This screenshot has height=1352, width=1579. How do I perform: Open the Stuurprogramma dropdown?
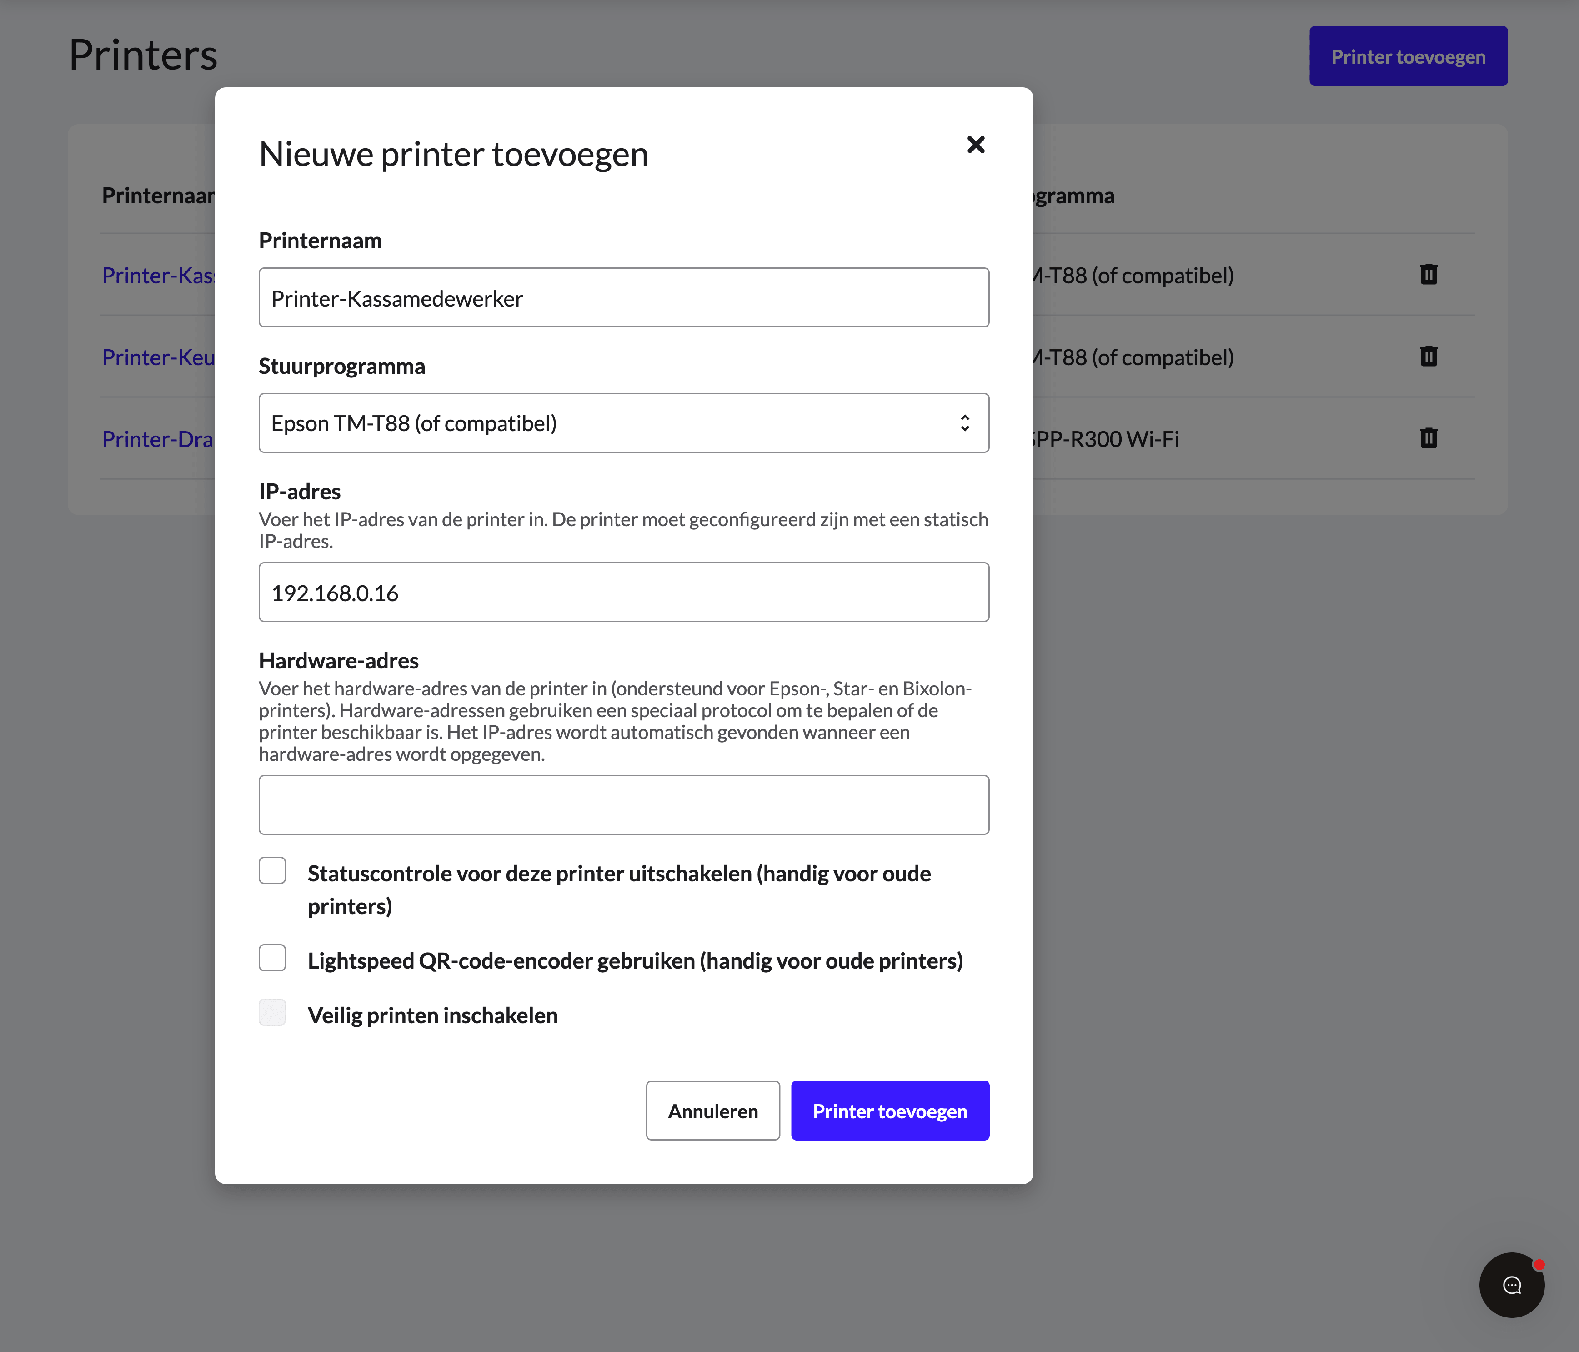click(x=623, y=423)
